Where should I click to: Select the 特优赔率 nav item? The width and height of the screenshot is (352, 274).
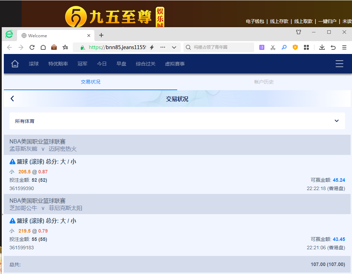tap(58, 64)
